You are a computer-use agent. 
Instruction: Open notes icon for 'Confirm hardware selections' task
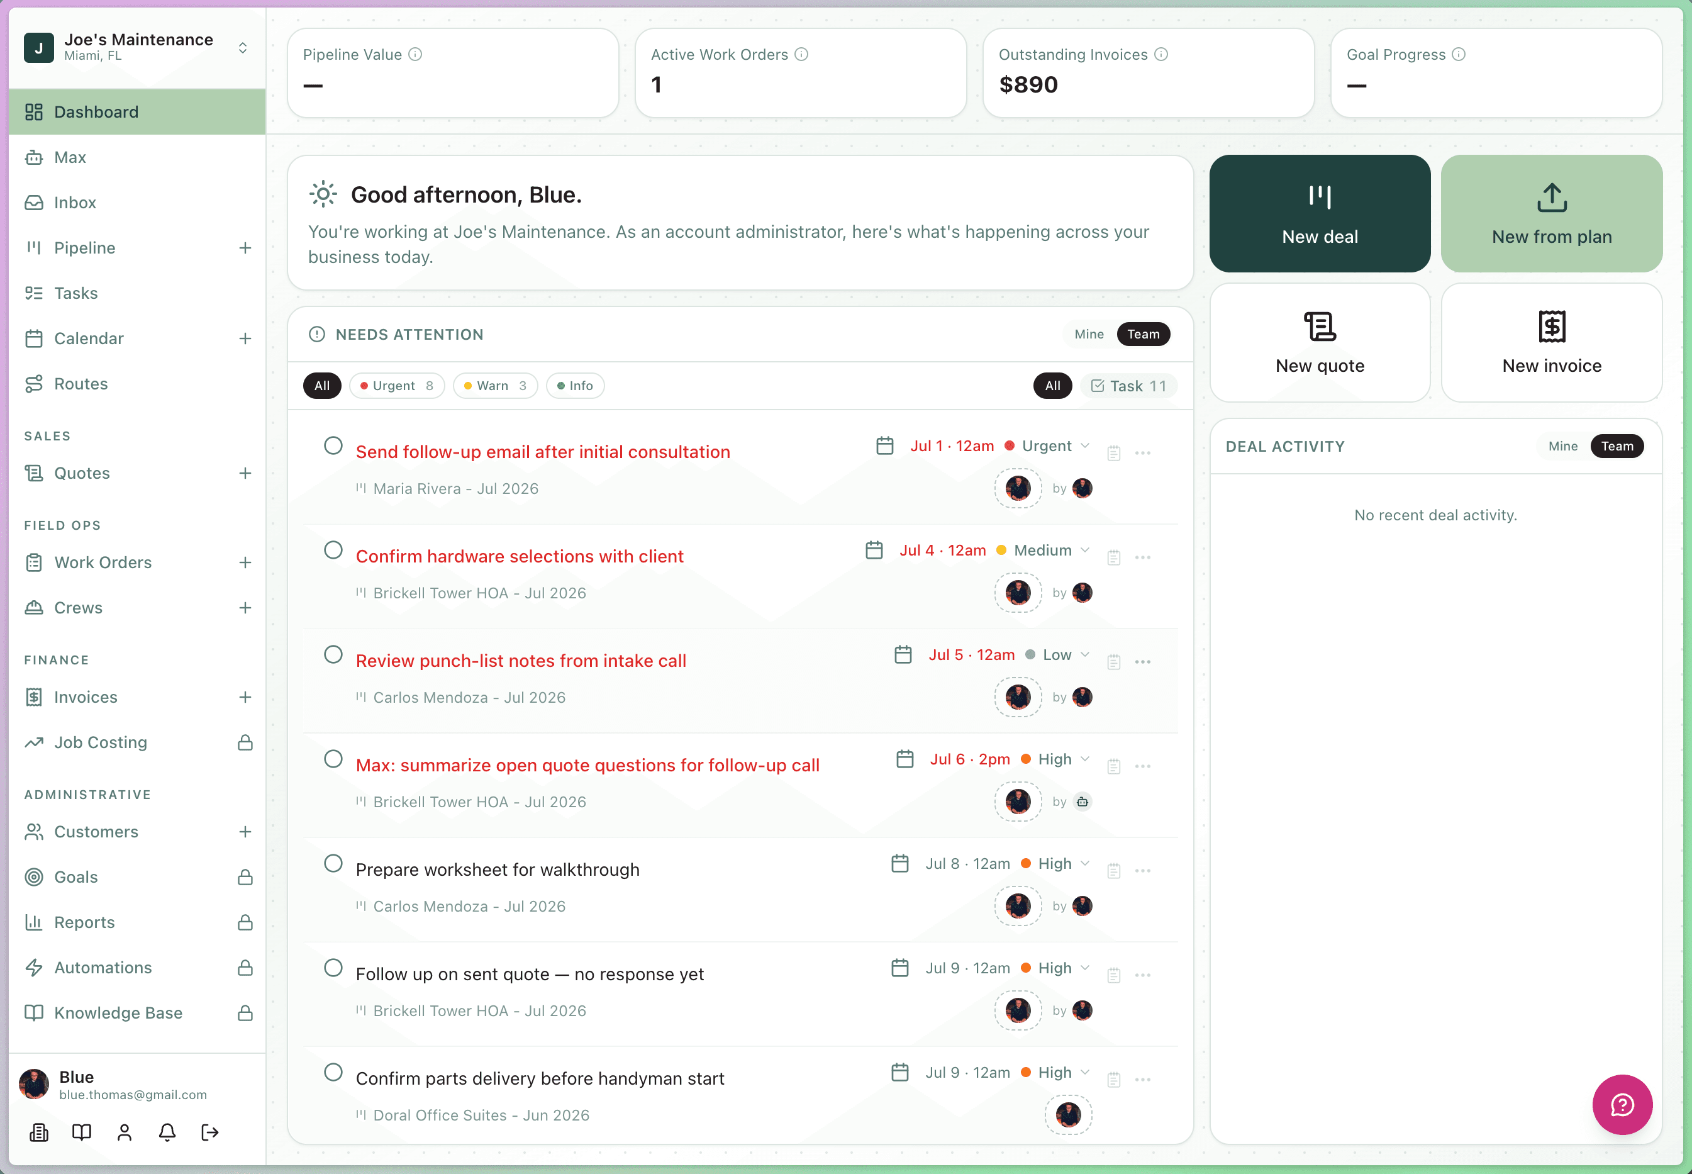click(1114, 557)
